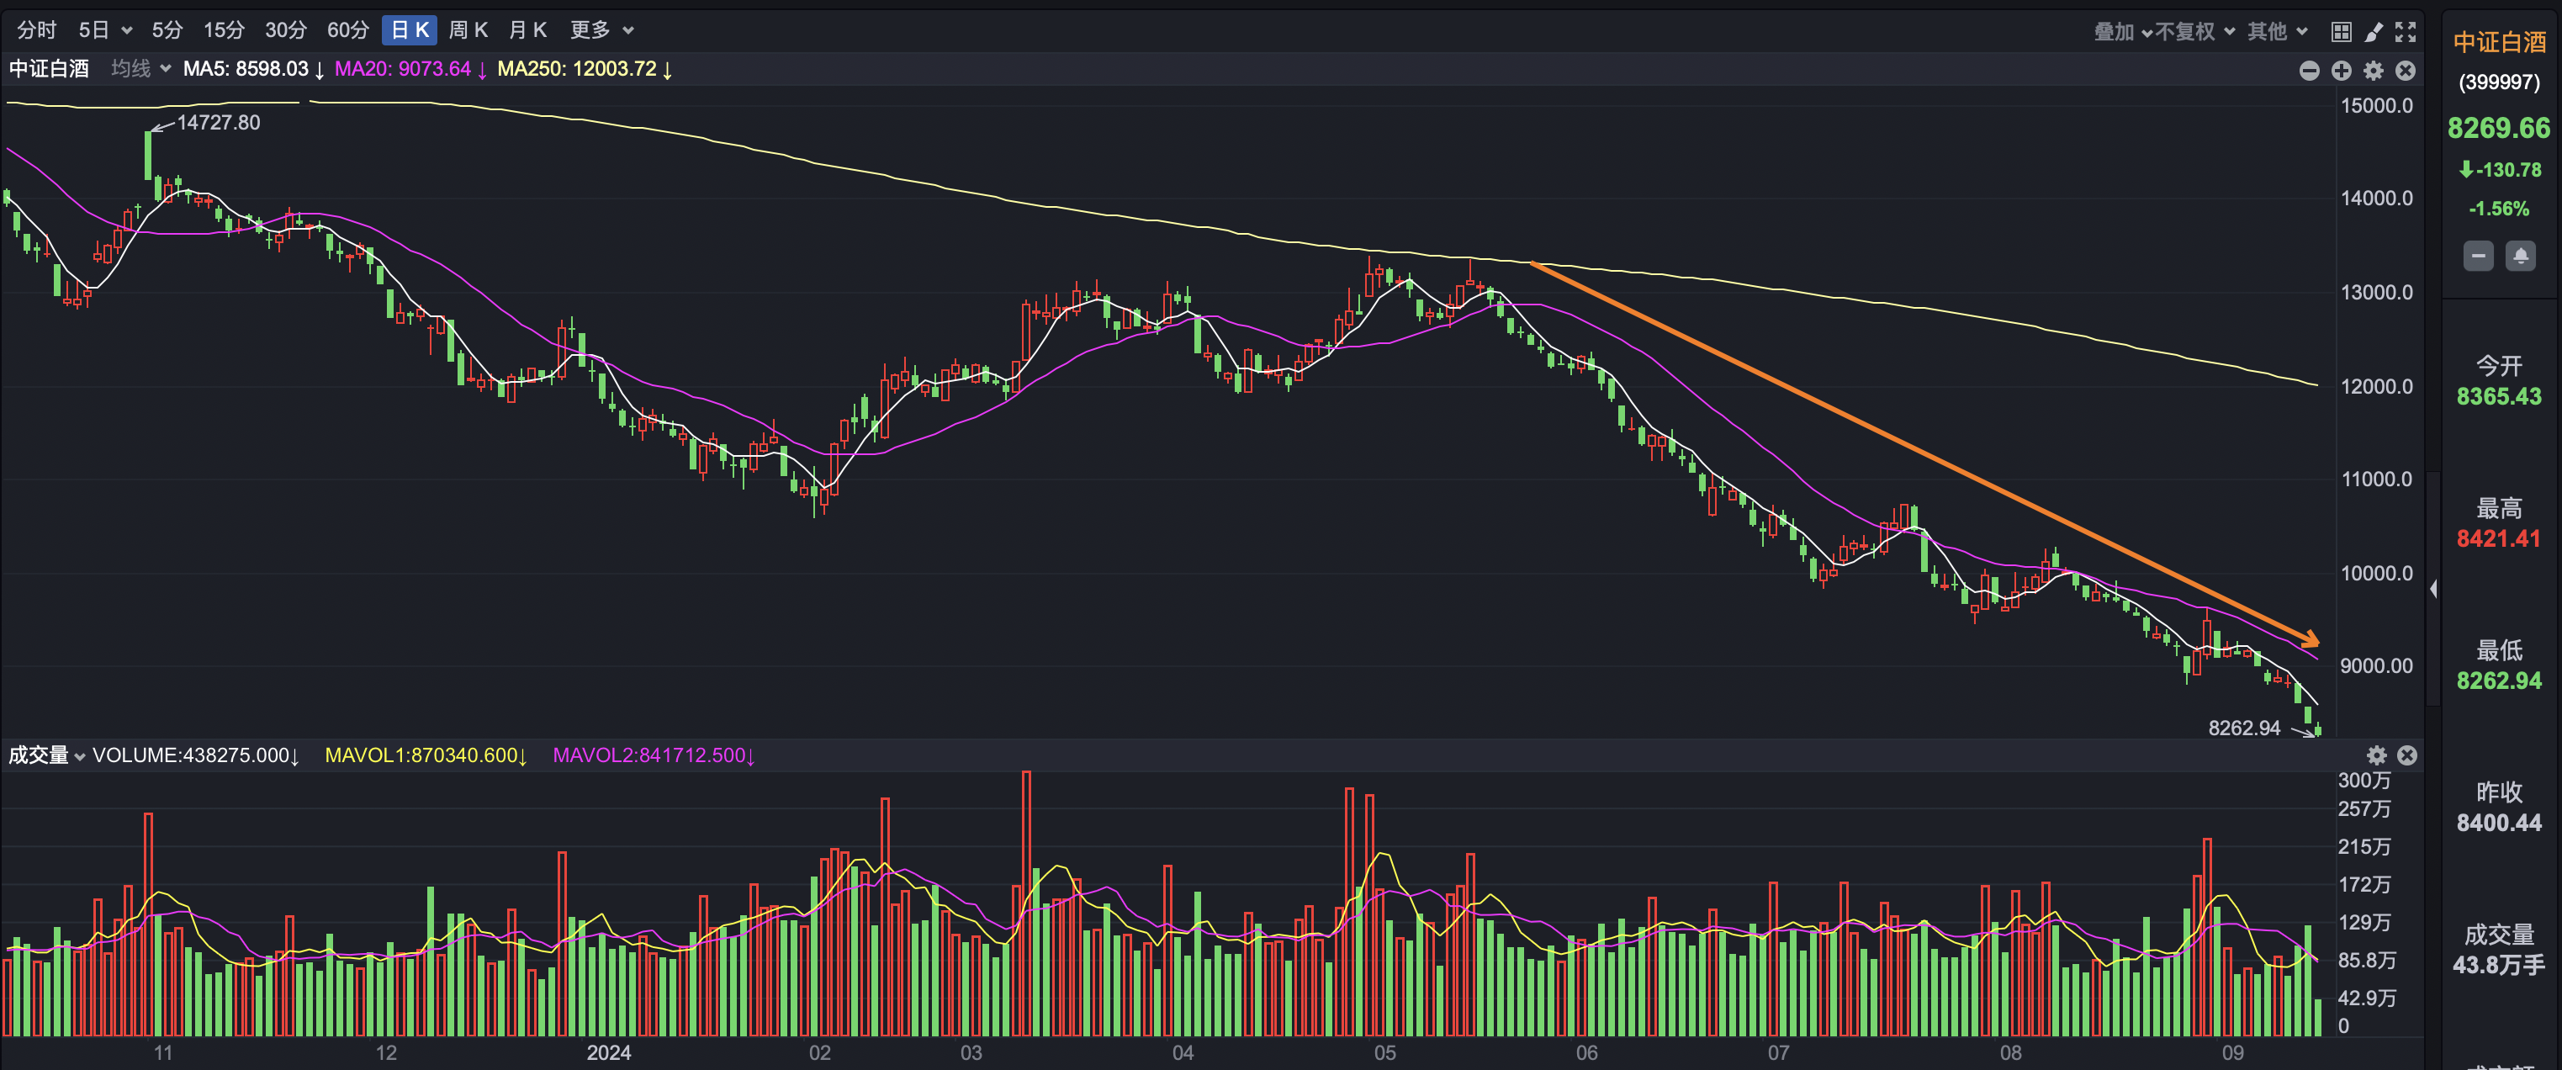
Task: Switch to 5分 minute chart
Action: pos(167,29)
